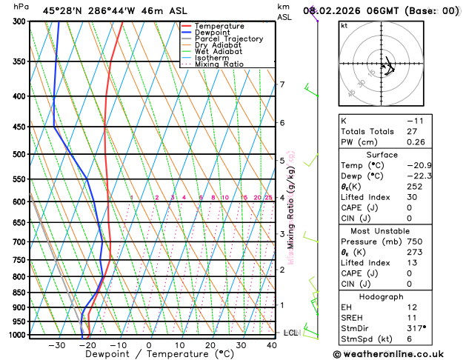
Task: Click the 'EH' value 12
Action: (412, 307)
